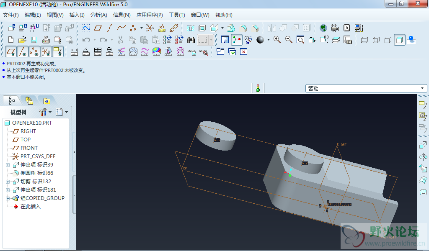Viewport: 429px width, 251px height.
Task: Switch to hidden line display mode
Action: coord(376,40)
